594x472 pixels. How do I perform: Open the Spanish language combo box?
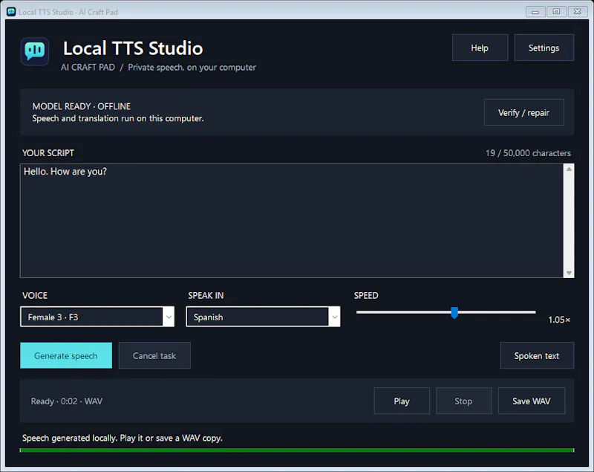tap(263, 317)
